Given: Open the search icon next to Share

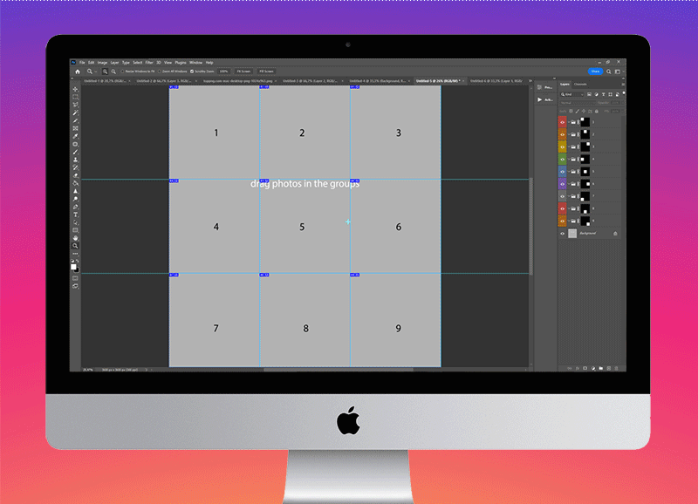Looking at the screenshot, I should pyautogui.click(x=610, y=72).
